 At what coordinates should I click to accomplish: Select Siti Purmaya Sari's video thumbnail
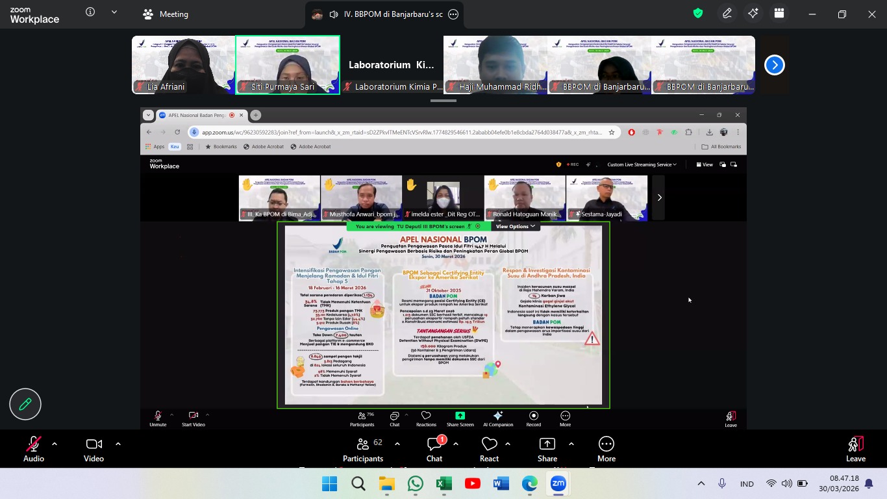[x=288, y=65]
